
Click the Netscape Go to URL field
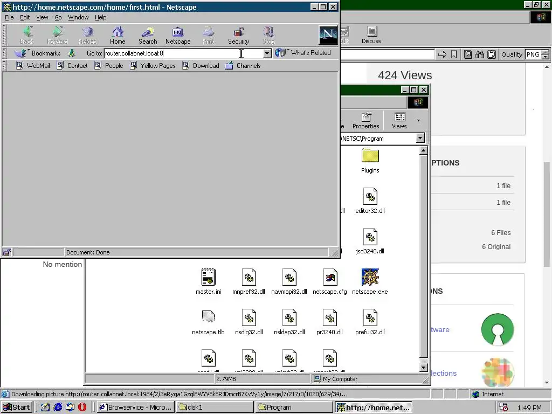tap(183, 53)
